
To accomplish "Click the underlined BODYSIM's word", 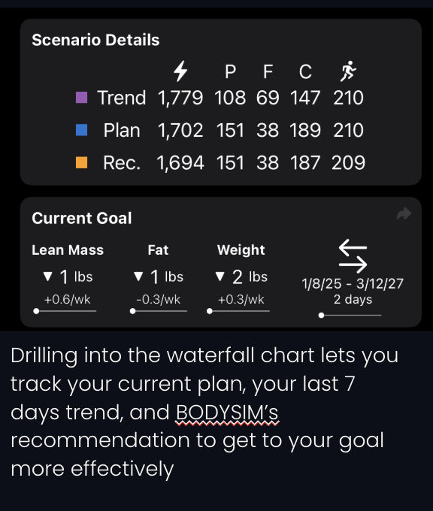I will (227, 413).
